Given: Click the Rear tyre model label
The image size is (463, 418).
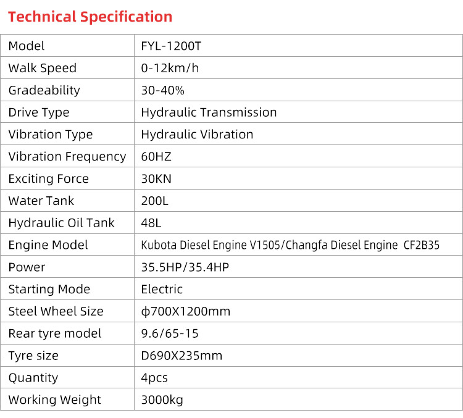Looking at the screenshot, I should point(55,334).
